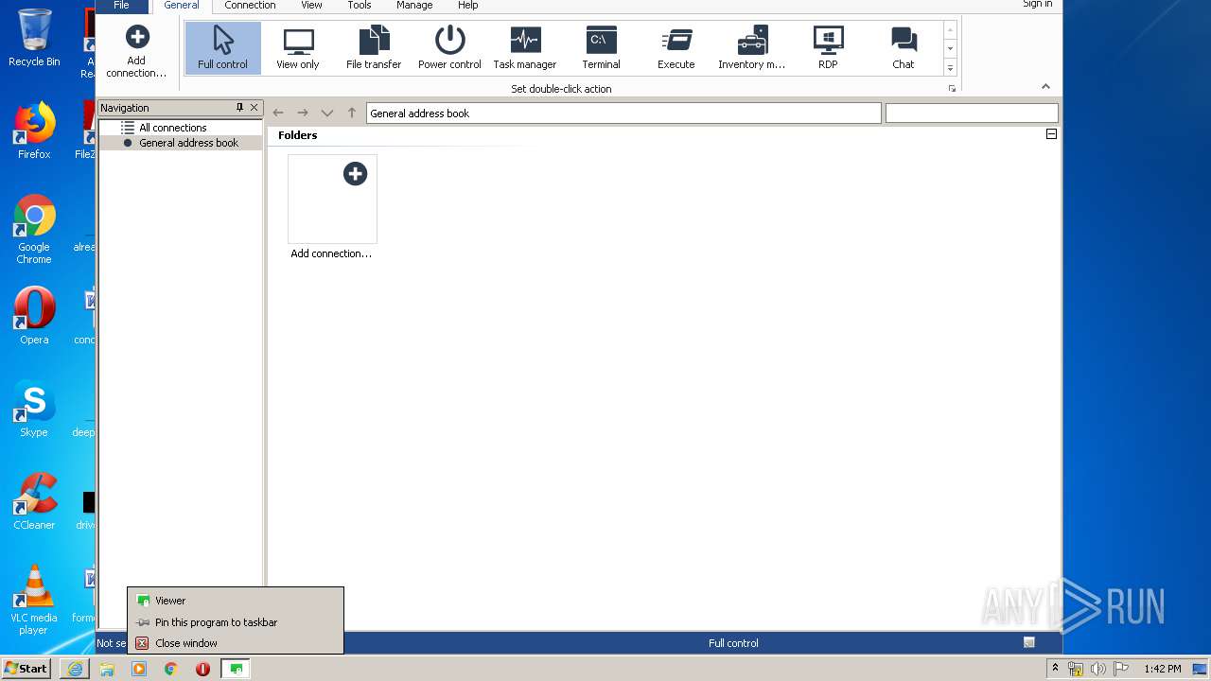Select the RDP connection mode
The image size is (1211, 681).
(828, 48)
